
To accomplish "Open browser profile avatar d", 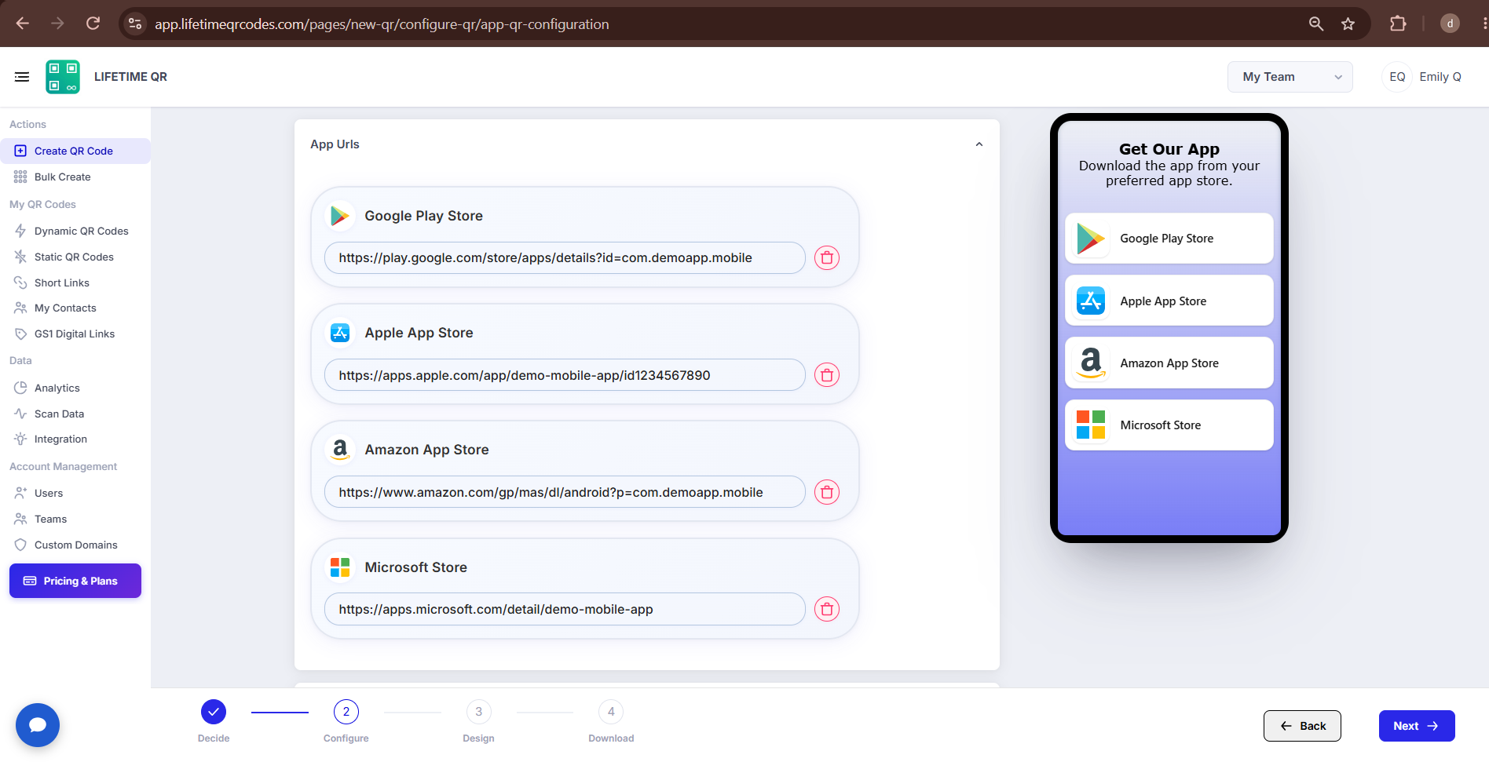I will 1450,24.
